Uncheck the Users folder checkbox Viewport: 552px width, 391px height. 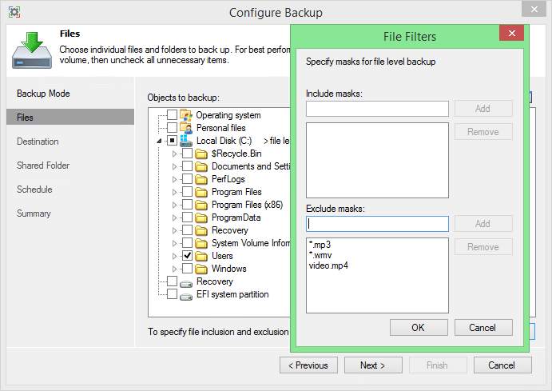[x=187, y=256]
